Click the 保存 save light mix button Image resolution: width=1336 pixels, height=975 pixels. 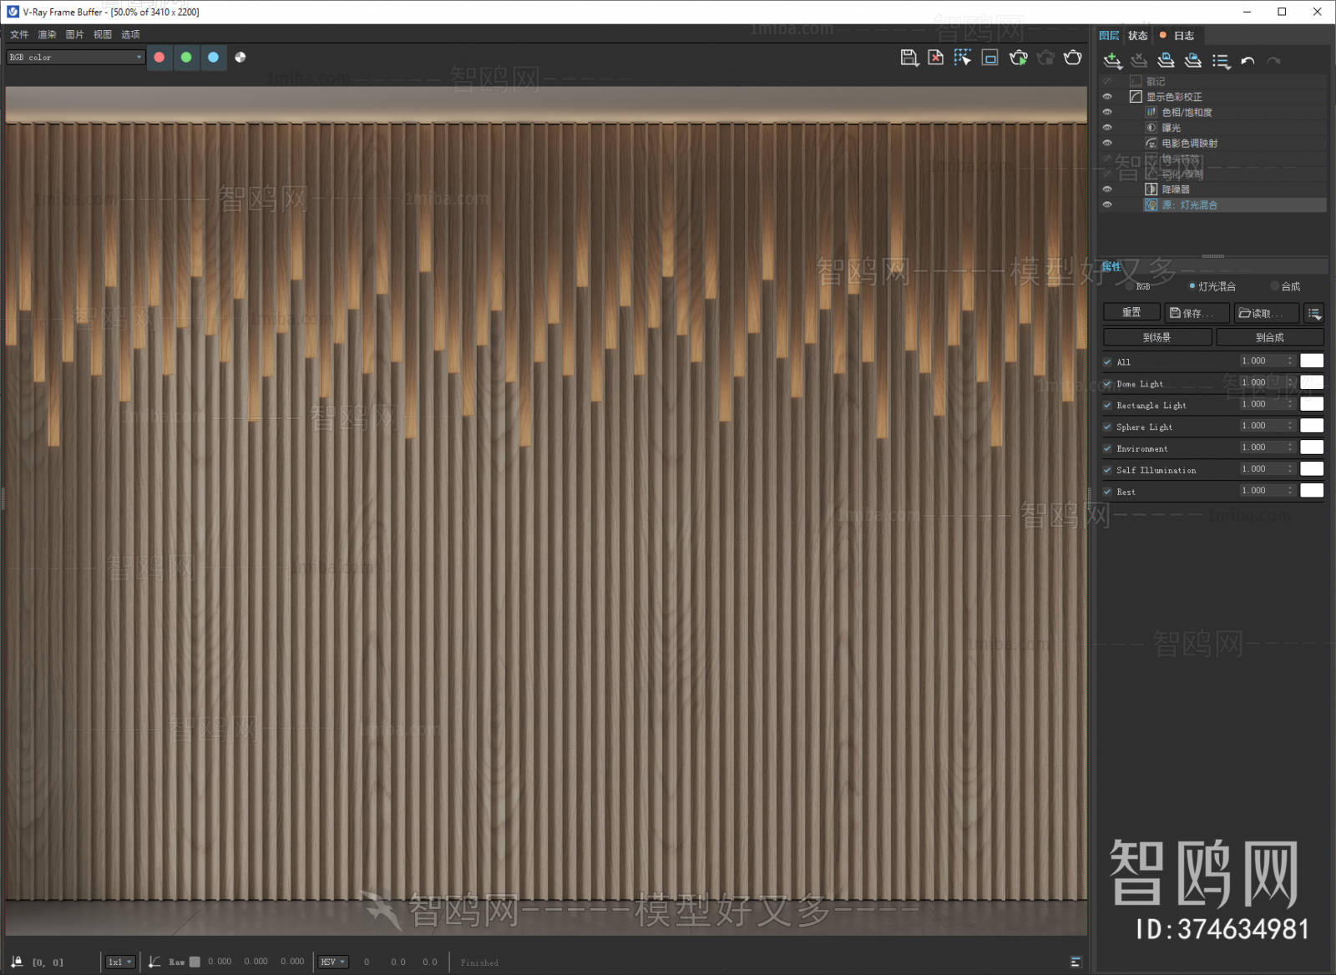click(x=1197, y=313)
